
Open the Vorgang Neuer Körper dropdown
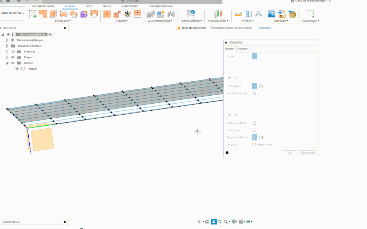coord(281,144)
